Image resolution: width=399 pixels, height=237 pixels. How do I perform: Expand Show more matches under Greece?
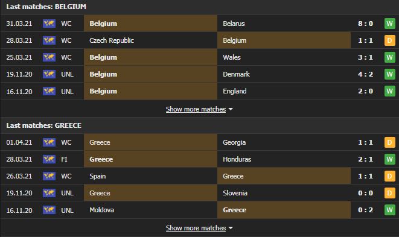coord(196,228)
